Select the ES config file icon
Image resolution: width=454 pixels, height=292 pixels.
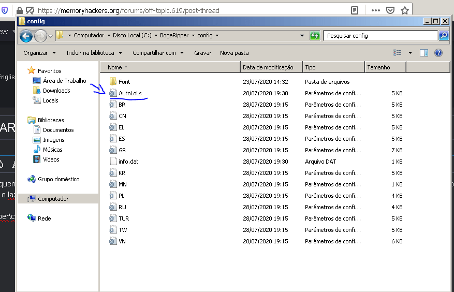click(113, 138)
